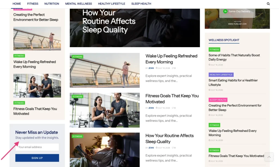
Task: Open the woman reading in bed article image
Action: pyautogui.click(x=105, y=150)
